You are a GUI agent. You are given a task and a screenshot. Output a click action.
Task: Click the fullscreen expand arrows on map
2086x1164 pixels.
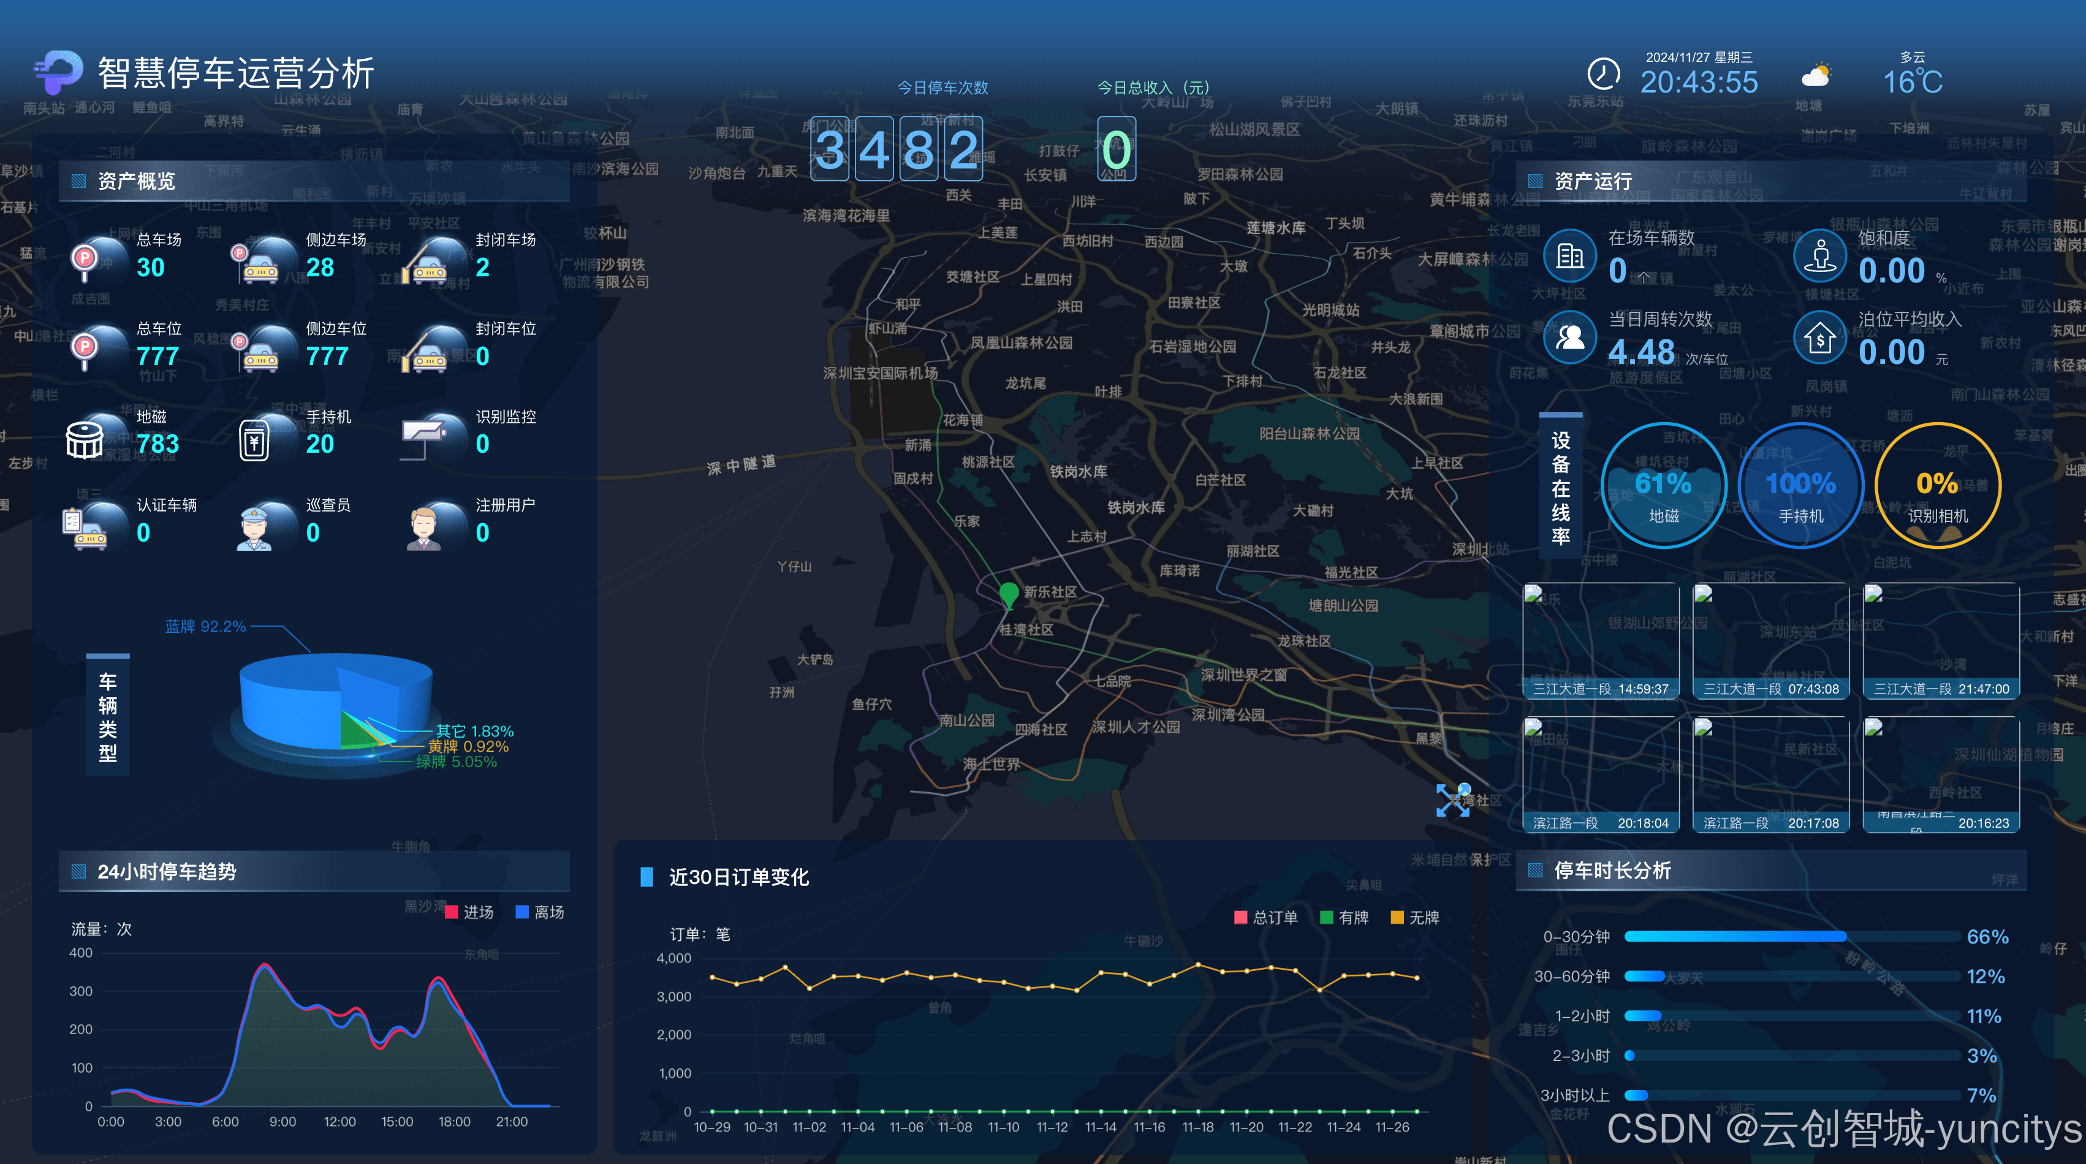point(1453,801)
